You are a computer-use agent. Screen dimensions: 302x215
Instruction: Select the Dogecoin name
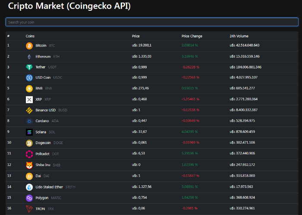click(43, 143)
